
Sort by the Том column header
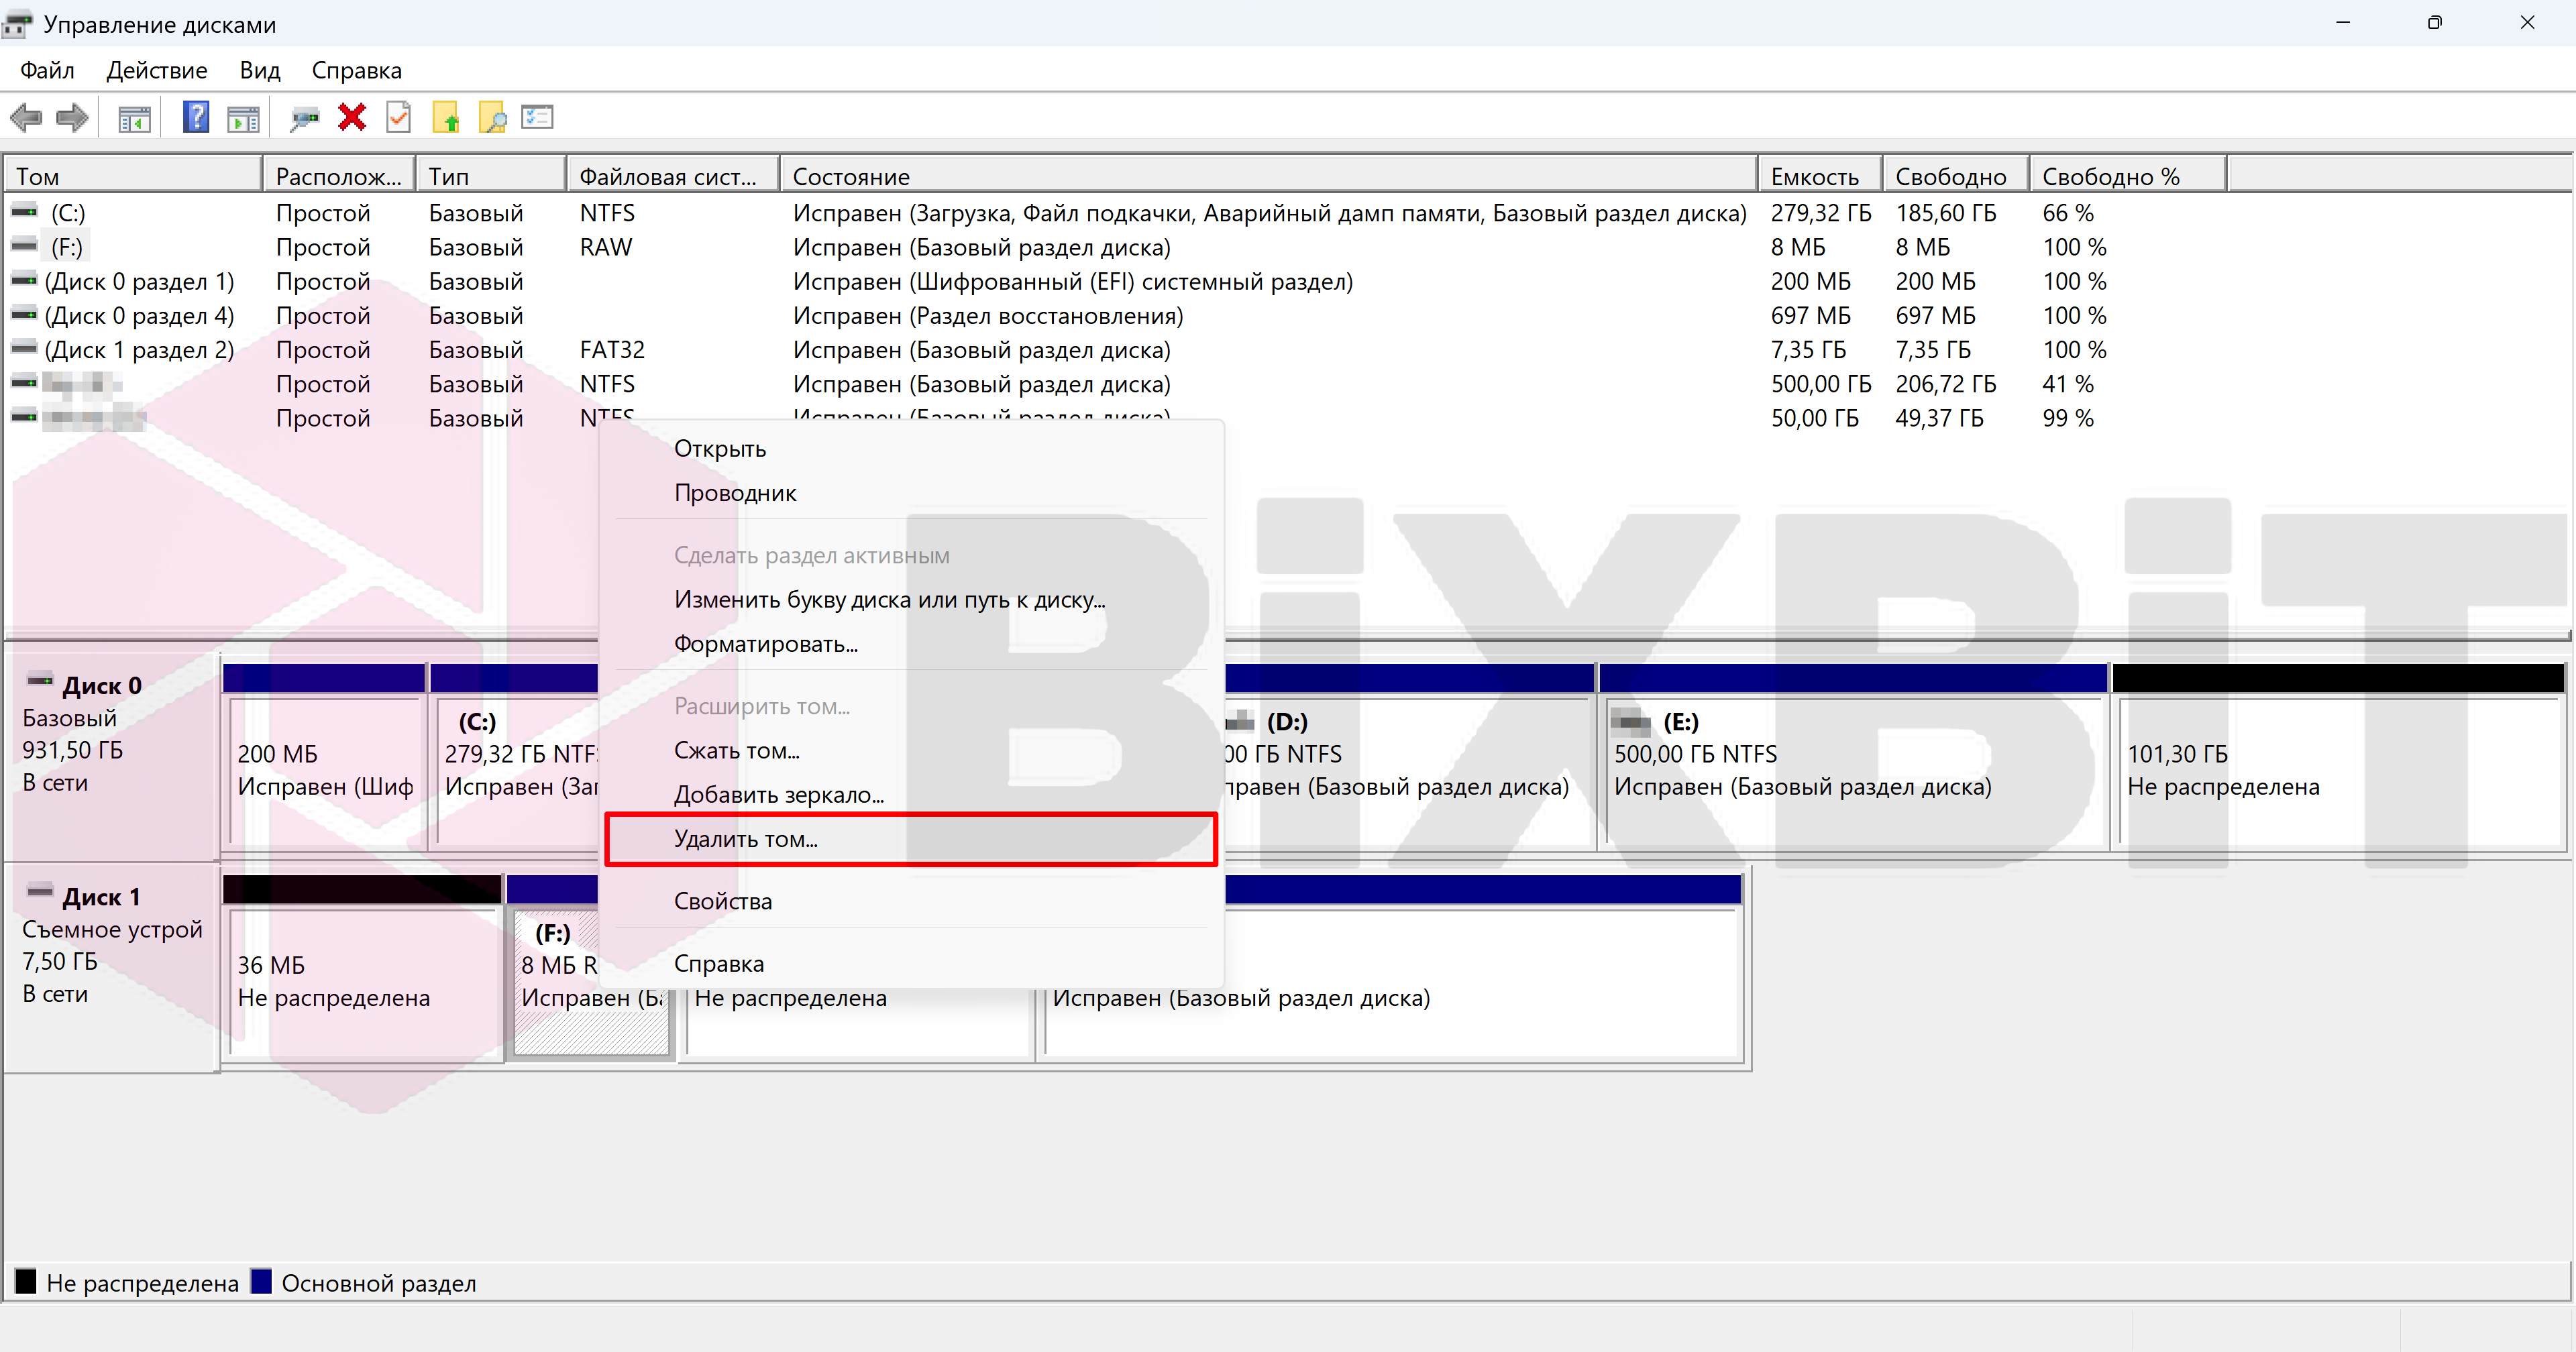[x=133, y=176]
